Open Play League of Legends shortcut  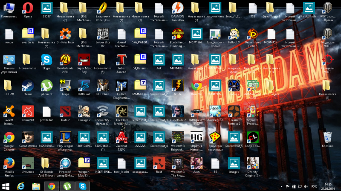point(65,137)
